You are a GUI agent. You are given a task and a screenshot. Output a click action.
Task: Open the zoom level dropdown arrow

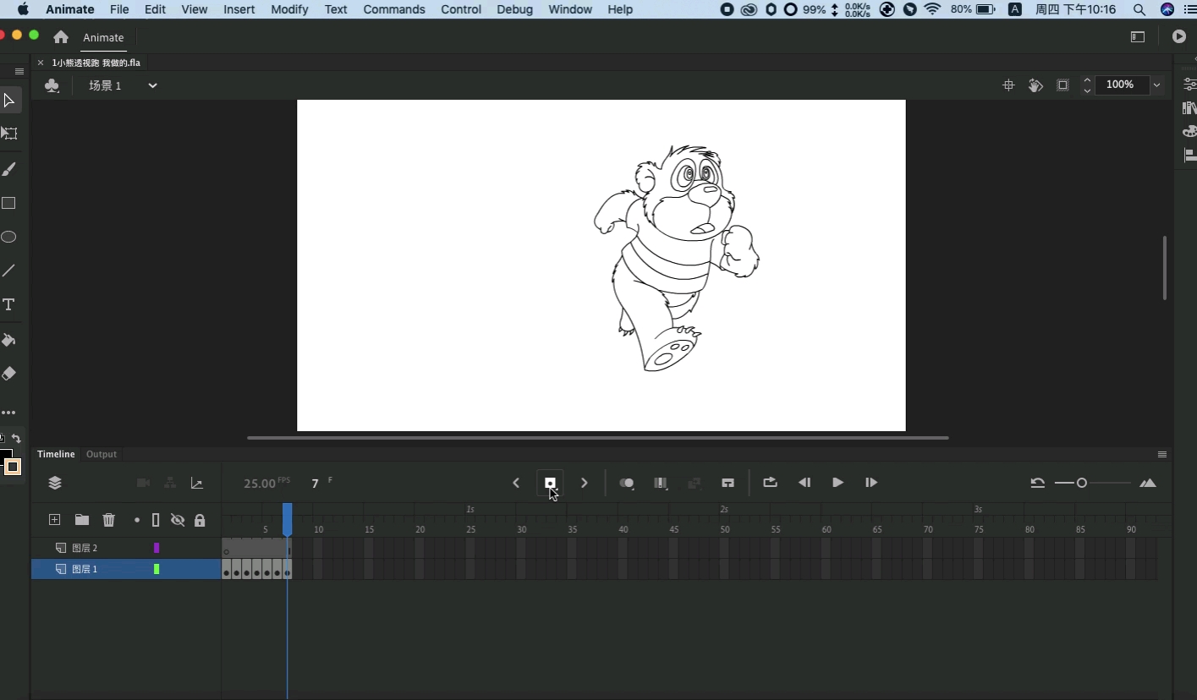pyautogui.click(x=1156, y=85)
